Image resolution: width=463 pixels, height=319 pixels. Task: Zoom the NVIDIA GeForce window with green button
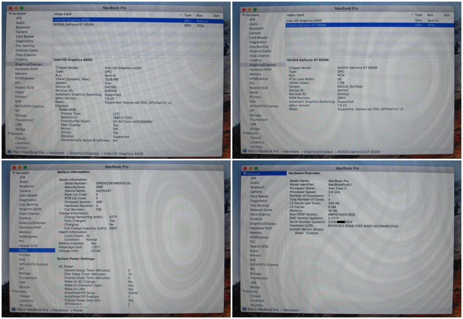[x=255, y=9]
